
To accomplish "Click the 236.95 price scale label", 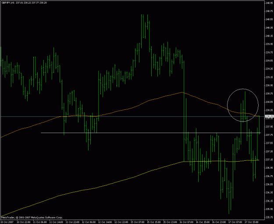I will coord(269,168).
